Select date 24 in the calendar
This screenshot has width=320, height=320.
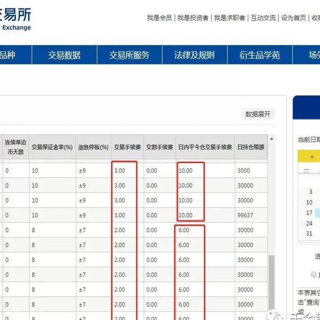point(309,223)
